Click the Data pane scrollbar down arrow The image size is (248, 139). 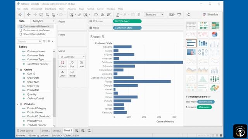[x=54, y=126]
